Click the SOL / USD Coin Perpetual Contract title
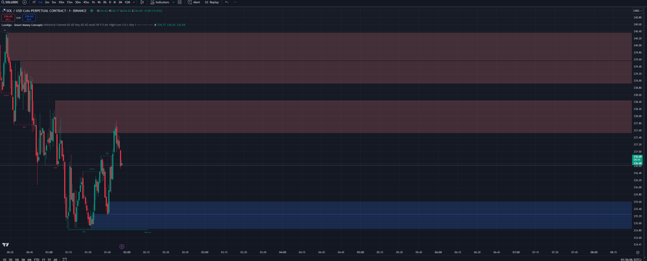Screen dimensions: 647x261 click(x=45, y=11)
